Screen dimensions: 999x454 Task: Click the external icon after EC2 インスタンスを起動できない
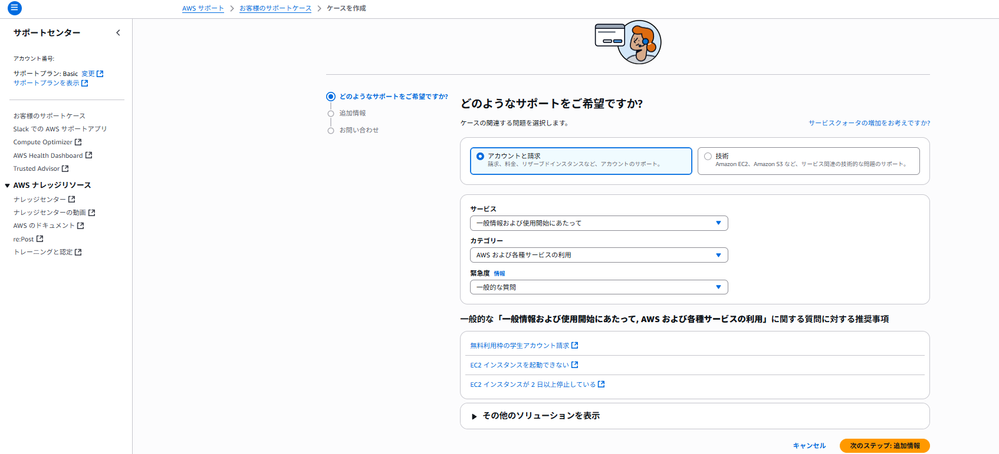click(575, 365)
